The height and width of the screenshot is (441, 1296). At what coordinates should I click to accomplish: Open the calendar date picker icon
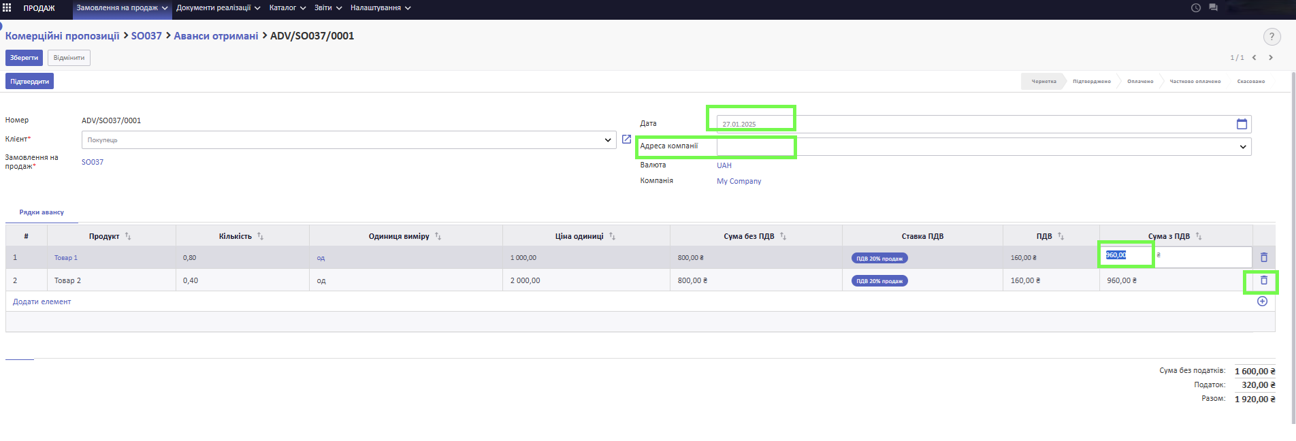point(1242,124)
